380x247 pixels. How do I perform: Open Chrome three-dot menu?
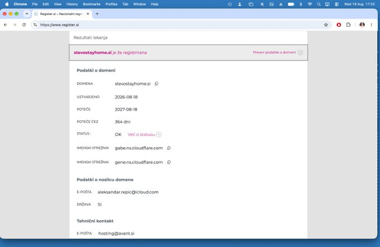[371, 25]
